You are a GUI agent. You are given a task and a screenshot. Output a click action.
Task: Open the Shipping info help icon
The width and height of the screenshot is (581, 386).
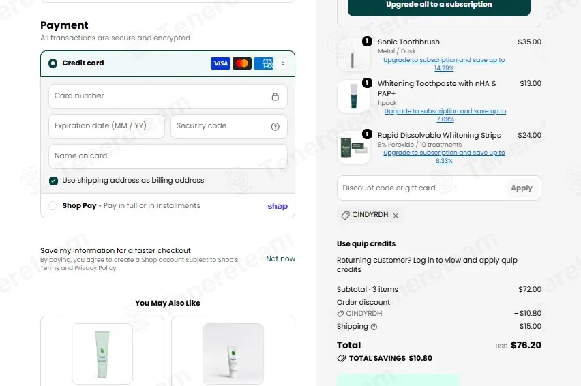click(x=374, y=327)
